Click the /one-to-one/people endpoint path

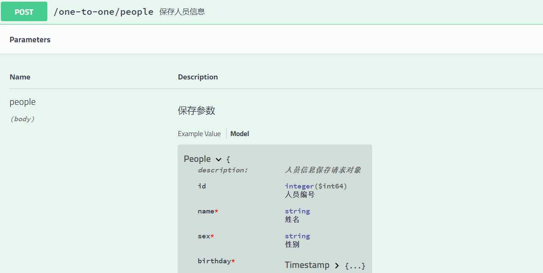coord(103,11)
